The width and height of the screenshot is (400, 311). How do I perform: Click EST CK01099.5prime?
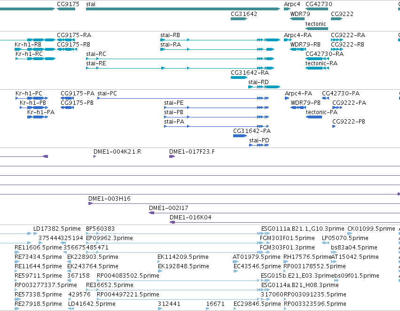point(350,233)
